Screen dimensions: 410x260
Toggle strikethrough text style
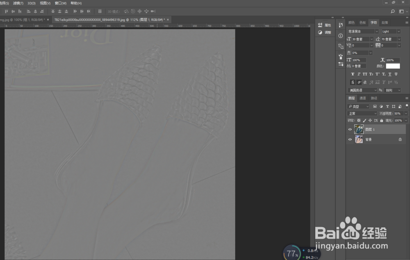396,74
